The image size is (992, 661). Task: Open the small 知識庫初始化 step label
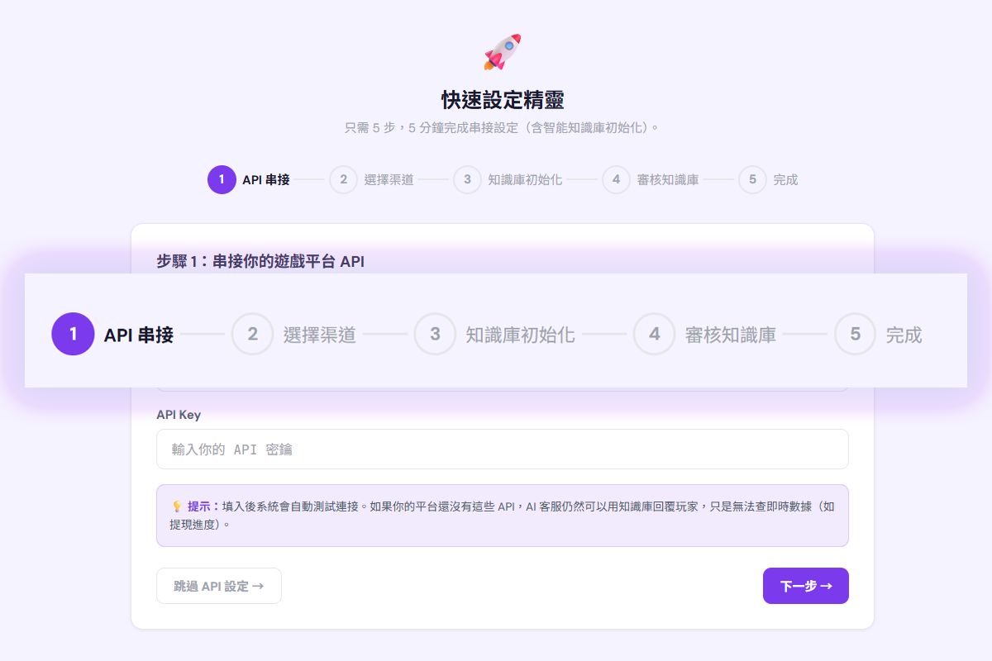pos(525,180)
